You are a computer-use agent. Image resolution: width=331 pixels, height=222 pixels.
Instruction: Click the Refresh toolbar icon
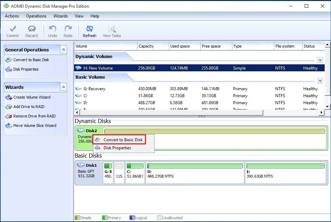click(90, 29)
